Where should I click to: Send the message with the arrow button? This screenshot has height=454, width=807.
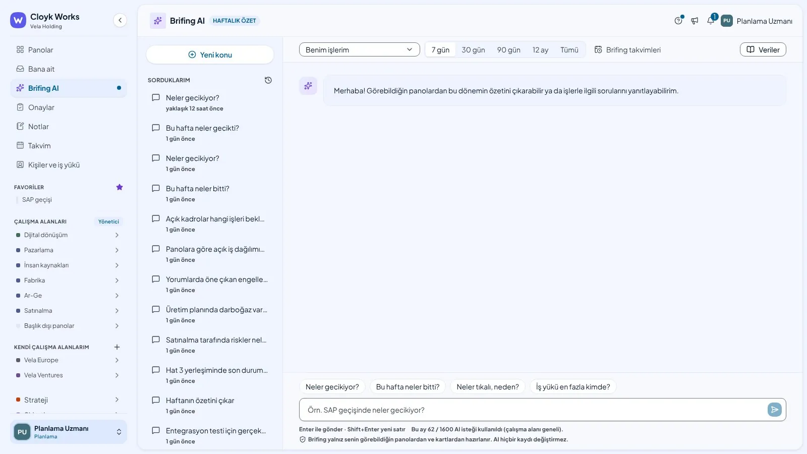(775, 410)
